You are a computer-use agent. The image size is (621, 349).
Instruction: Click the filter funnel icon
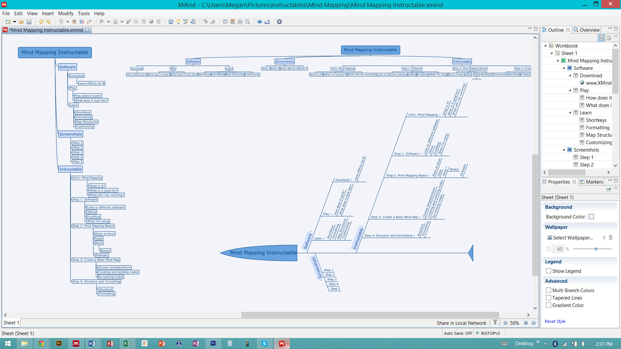coord(495,322)
